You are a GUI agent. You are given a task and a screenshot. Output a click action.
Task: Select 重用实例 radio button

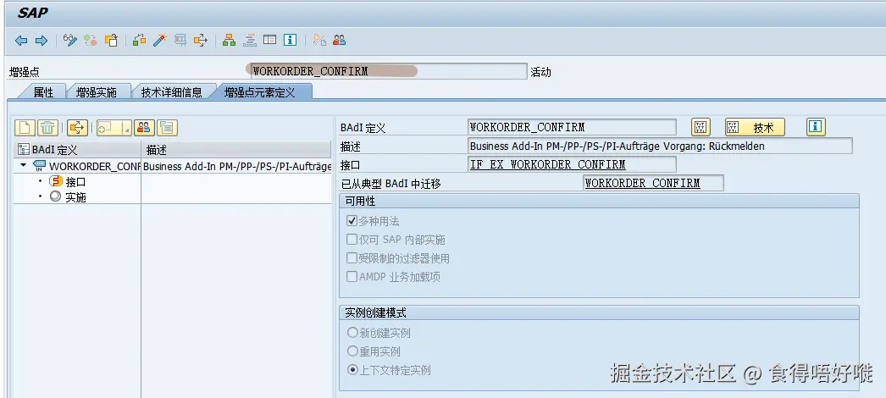pyautogui.click(x=353, y=351)
